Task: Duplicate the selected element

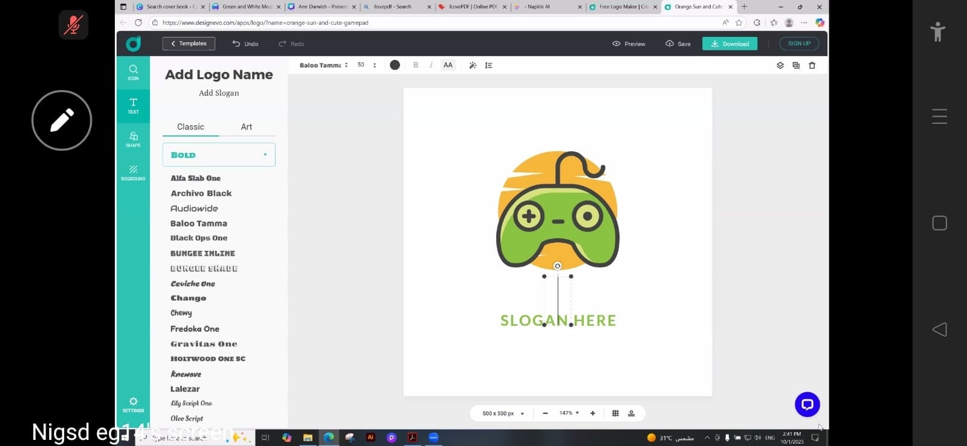Action: (796, 65)
